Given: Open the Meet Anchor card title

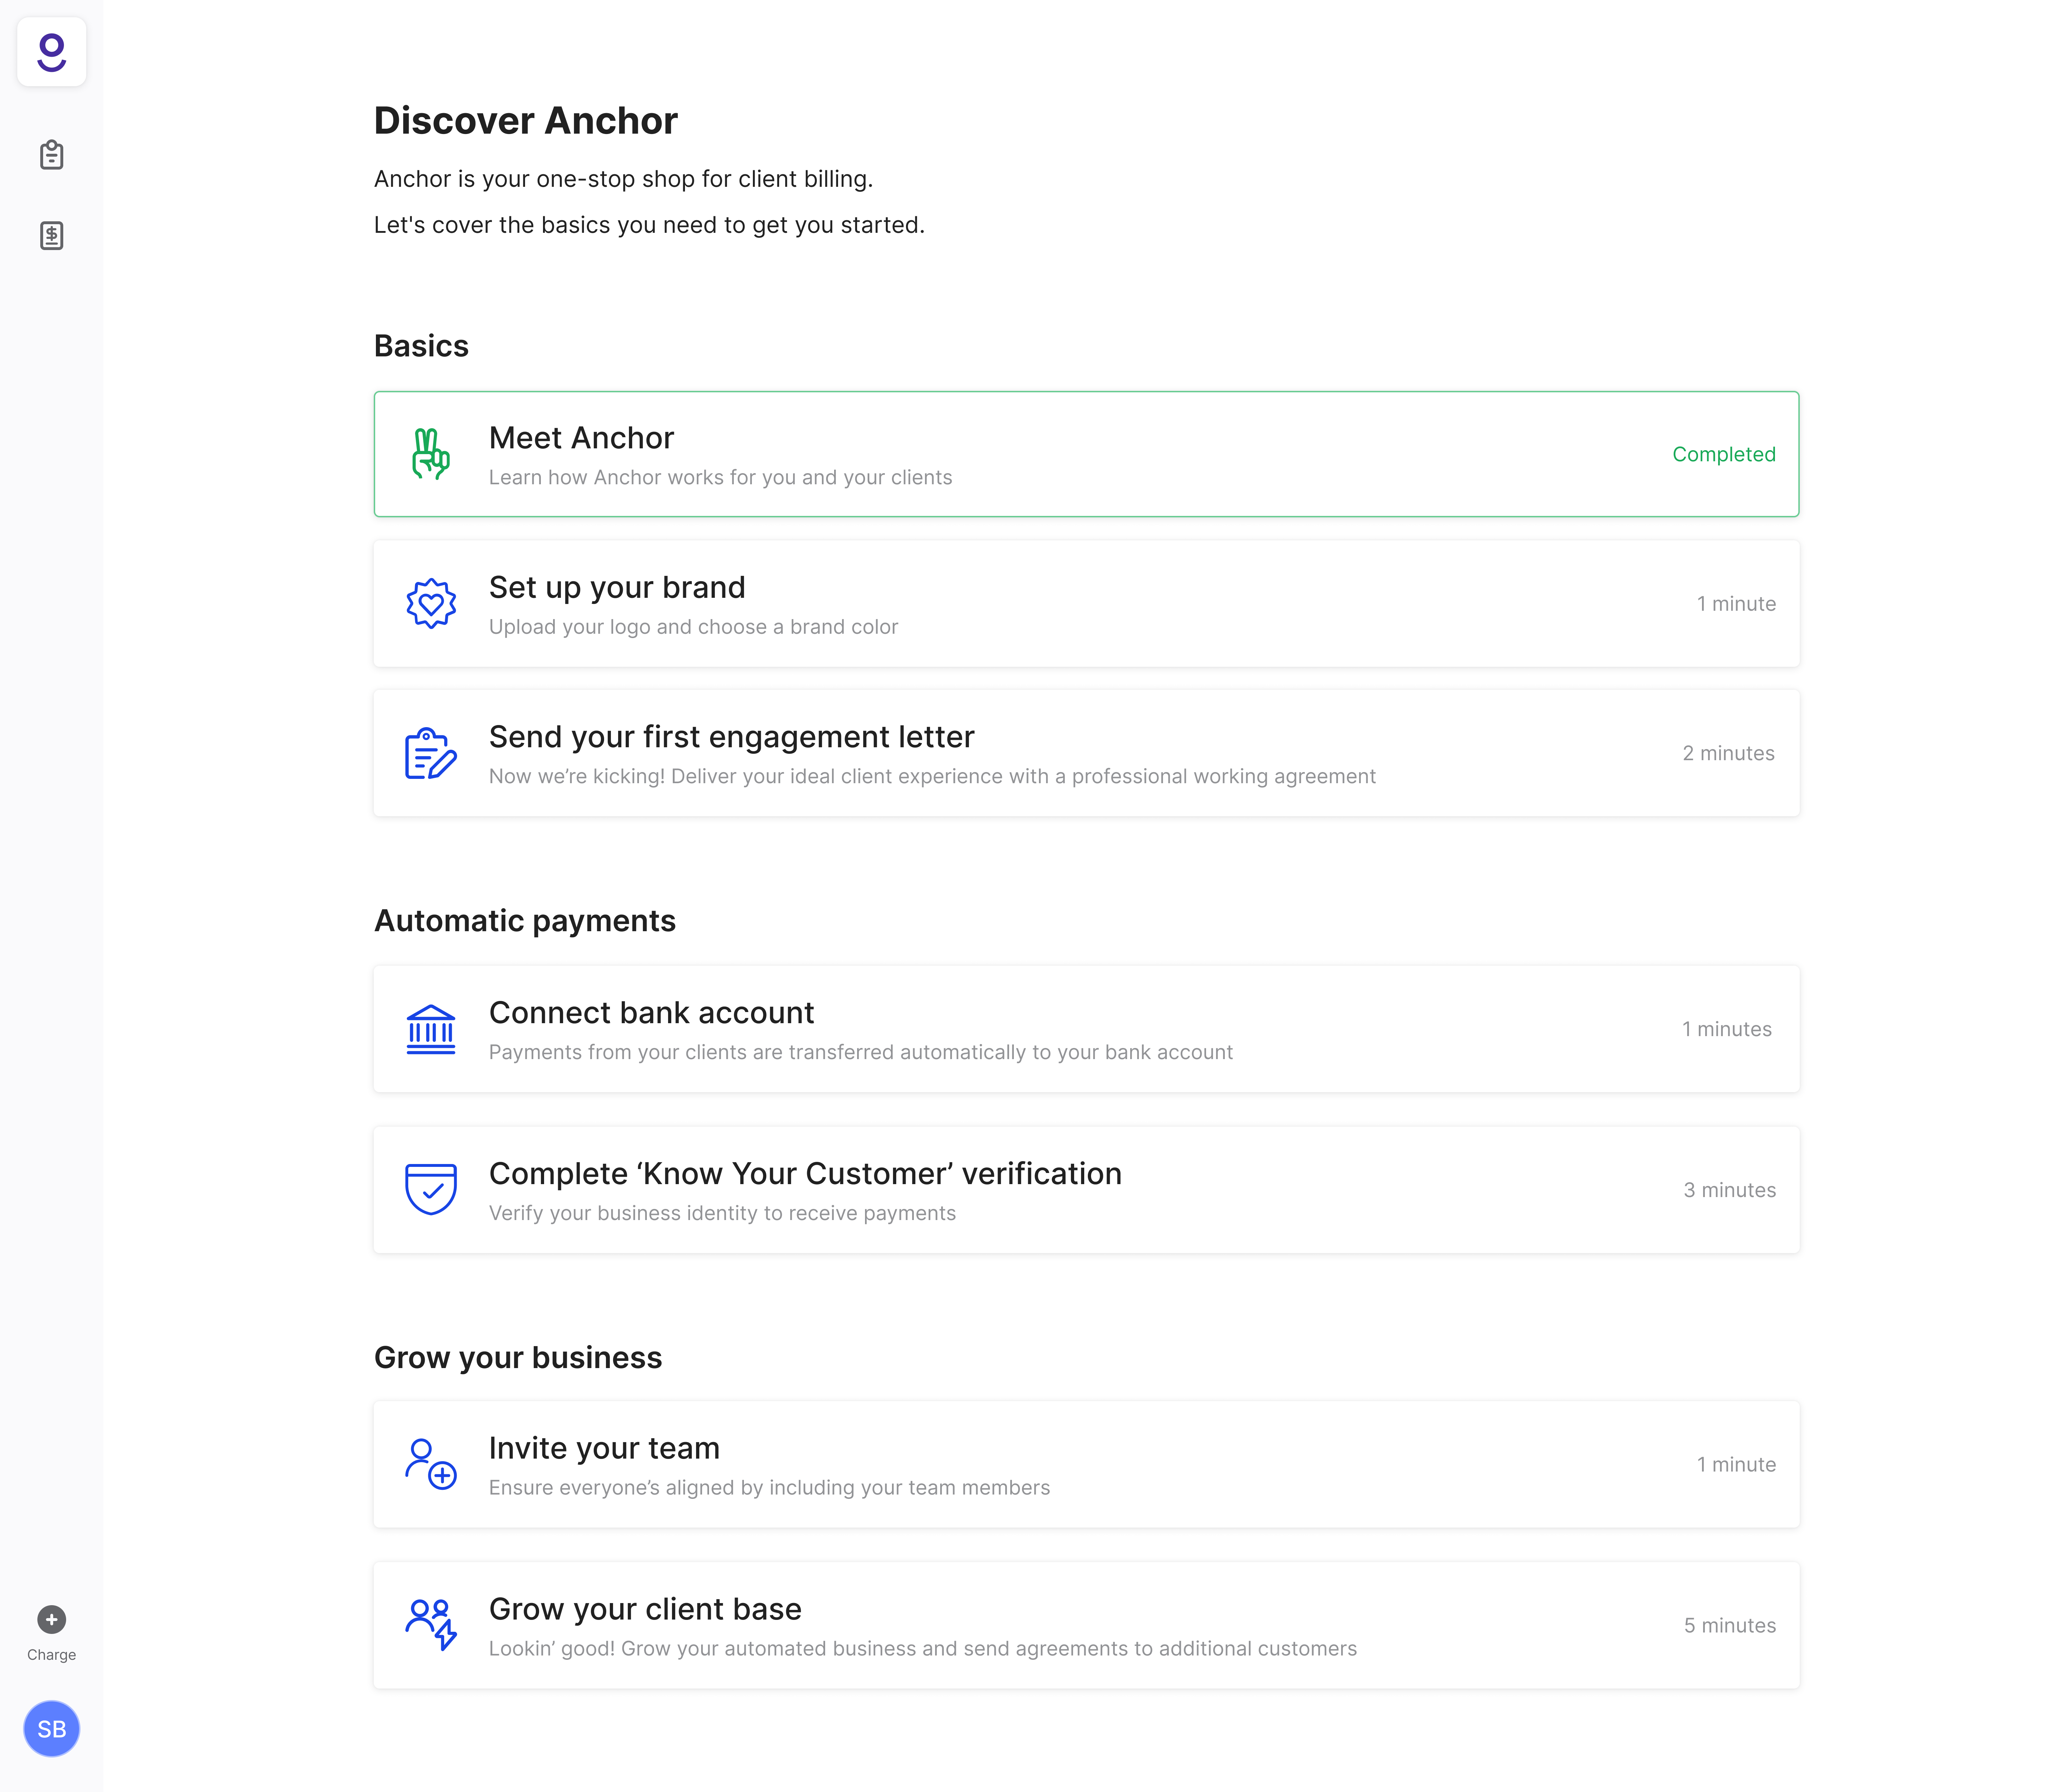Looking at the screenshot, I should 581,438.
